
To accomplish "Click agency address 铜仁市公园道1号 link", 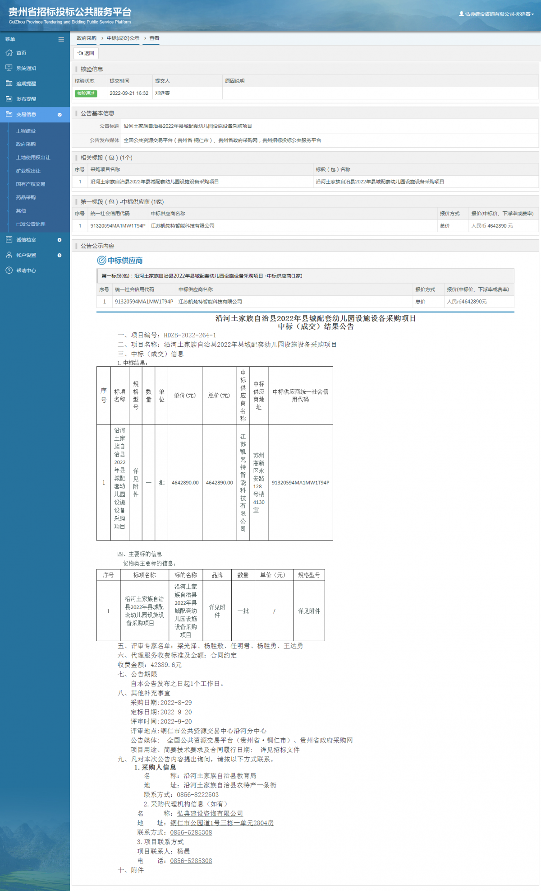I will pyautogui.click(x=222, y=823).
